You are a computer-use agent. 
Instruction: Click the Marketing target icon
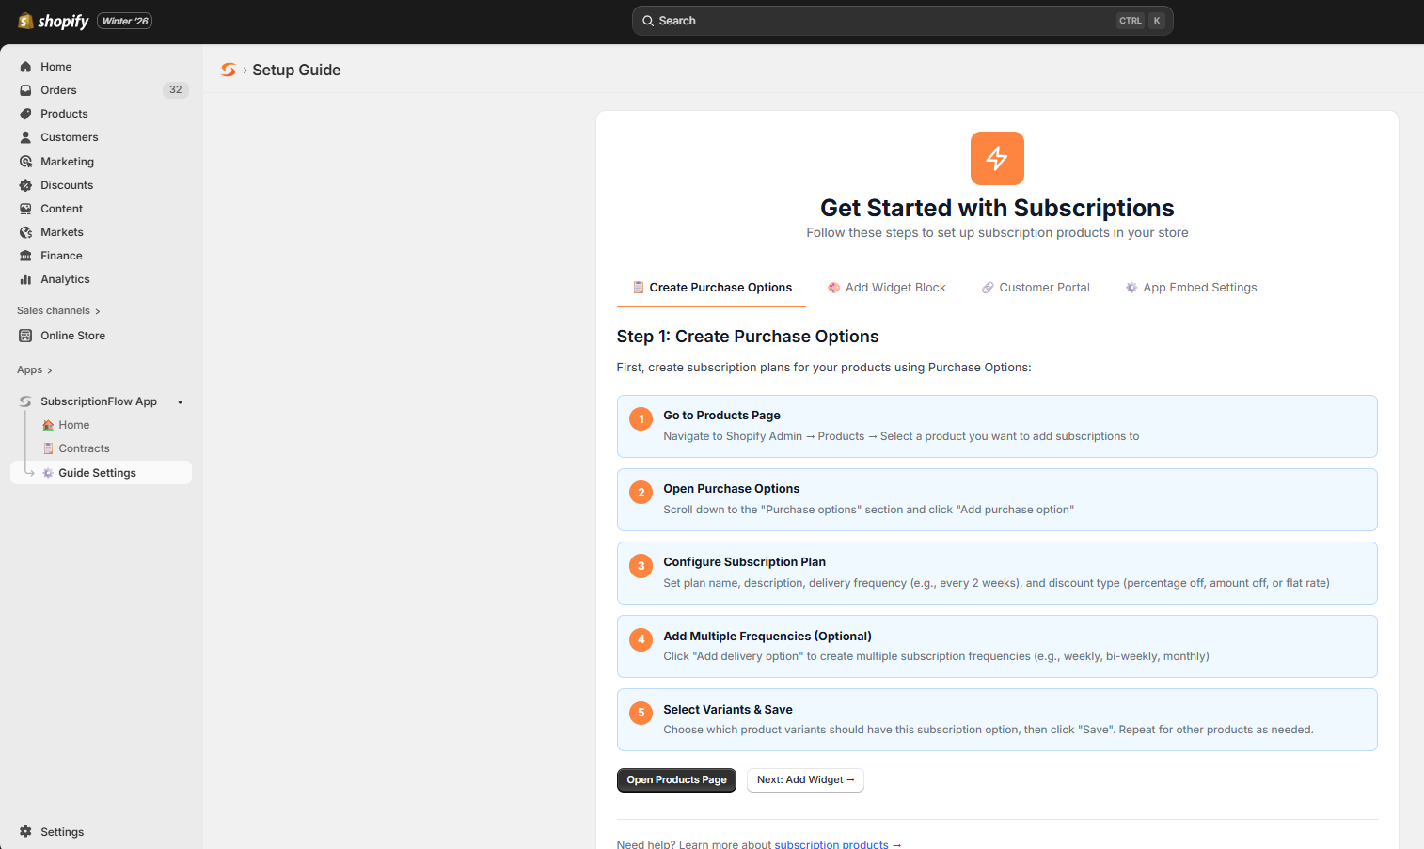pos(25,162)
